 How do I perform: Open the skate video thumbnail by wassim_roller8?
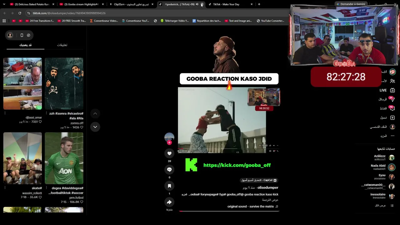[22, 158]
